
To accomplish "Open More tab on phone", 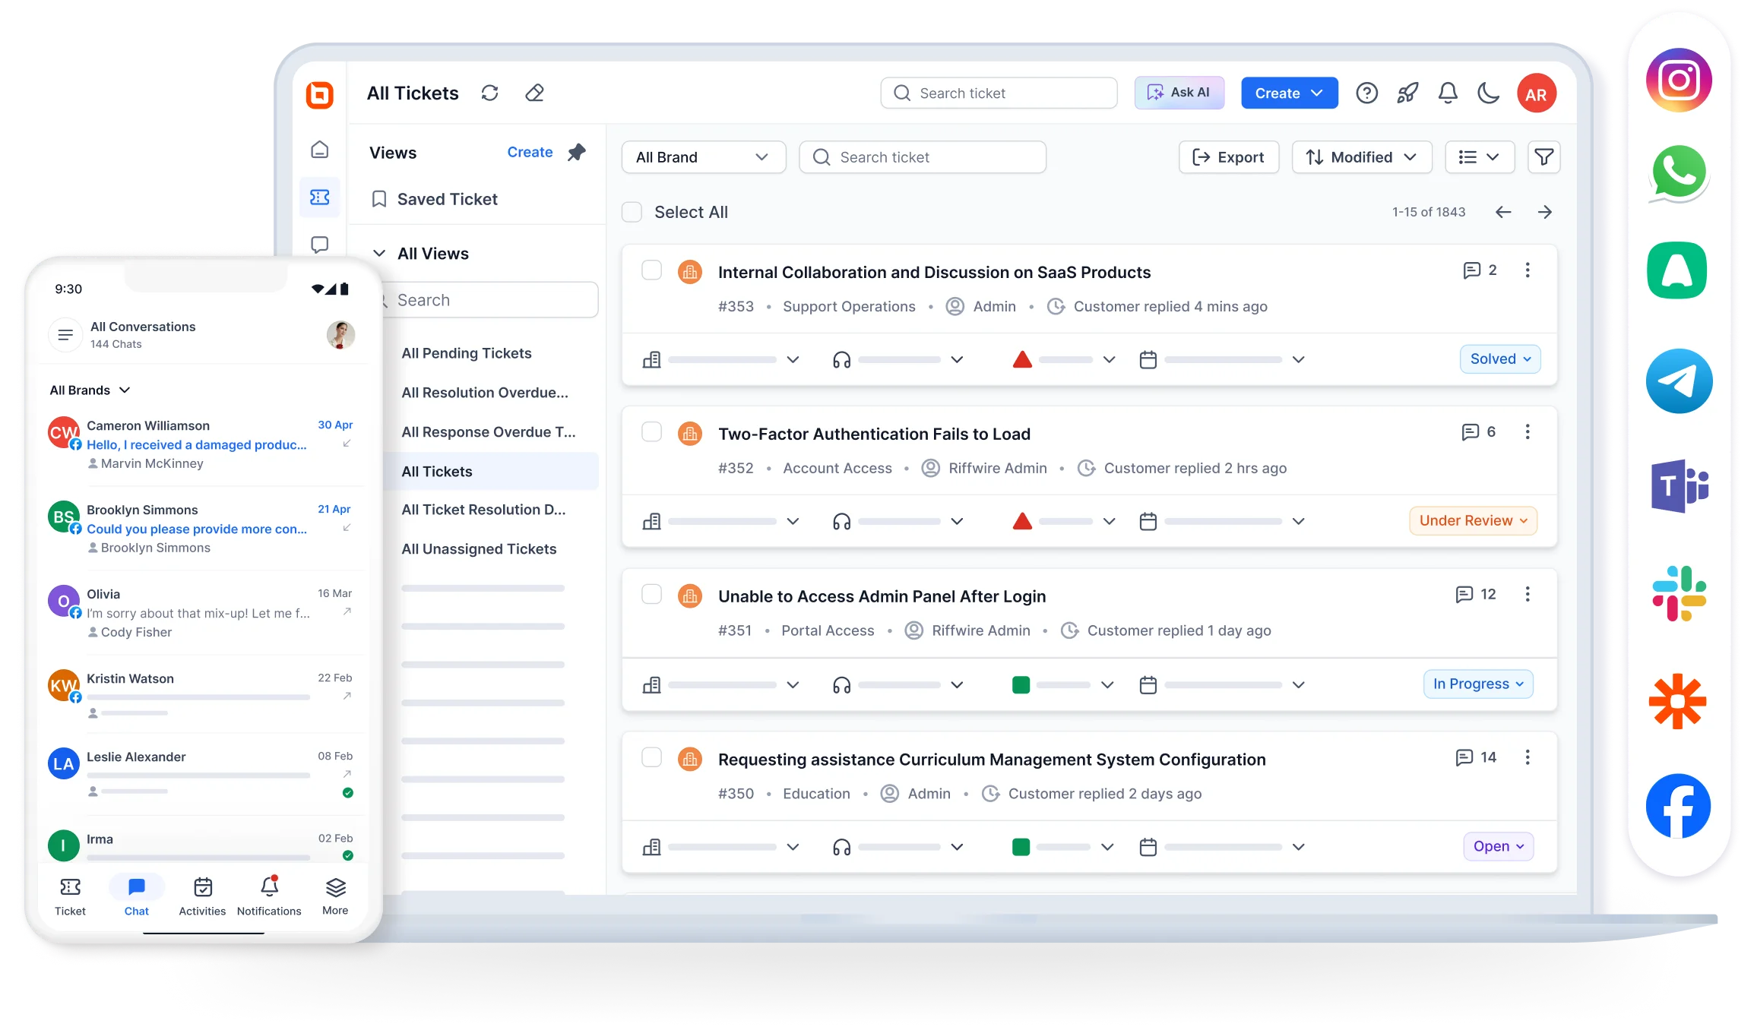I will 335,896.
